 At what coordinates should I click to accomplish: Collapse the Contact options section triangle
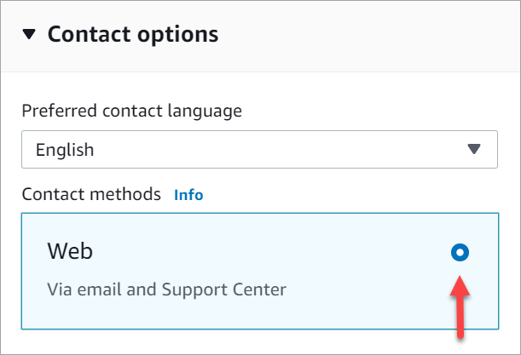[x=30, y=35]
